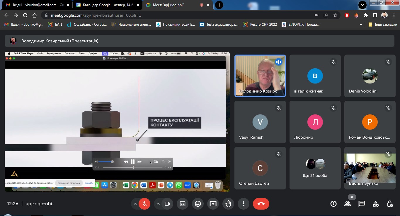Viewport: 400px width, 216px height.
Task: Switch to the Gmail inbox tab
Action: click(37, 5)
